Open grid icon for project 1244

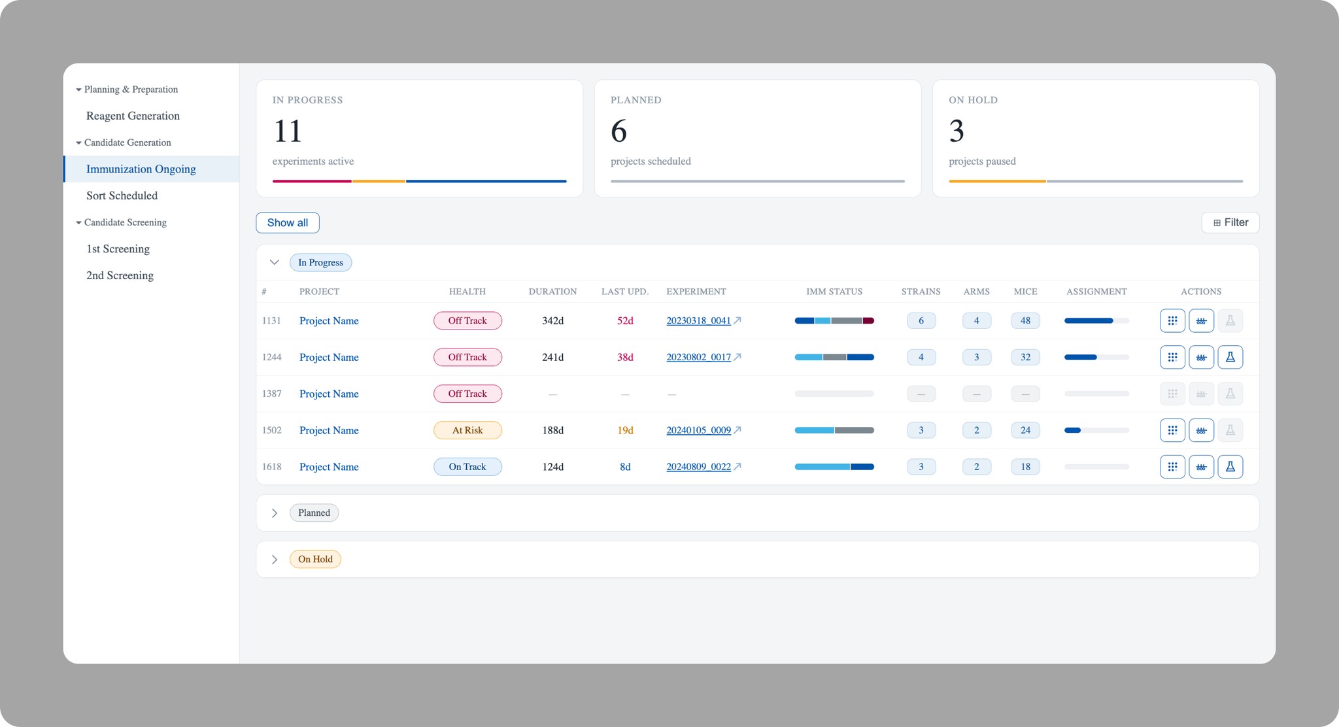coord(1172,357)
